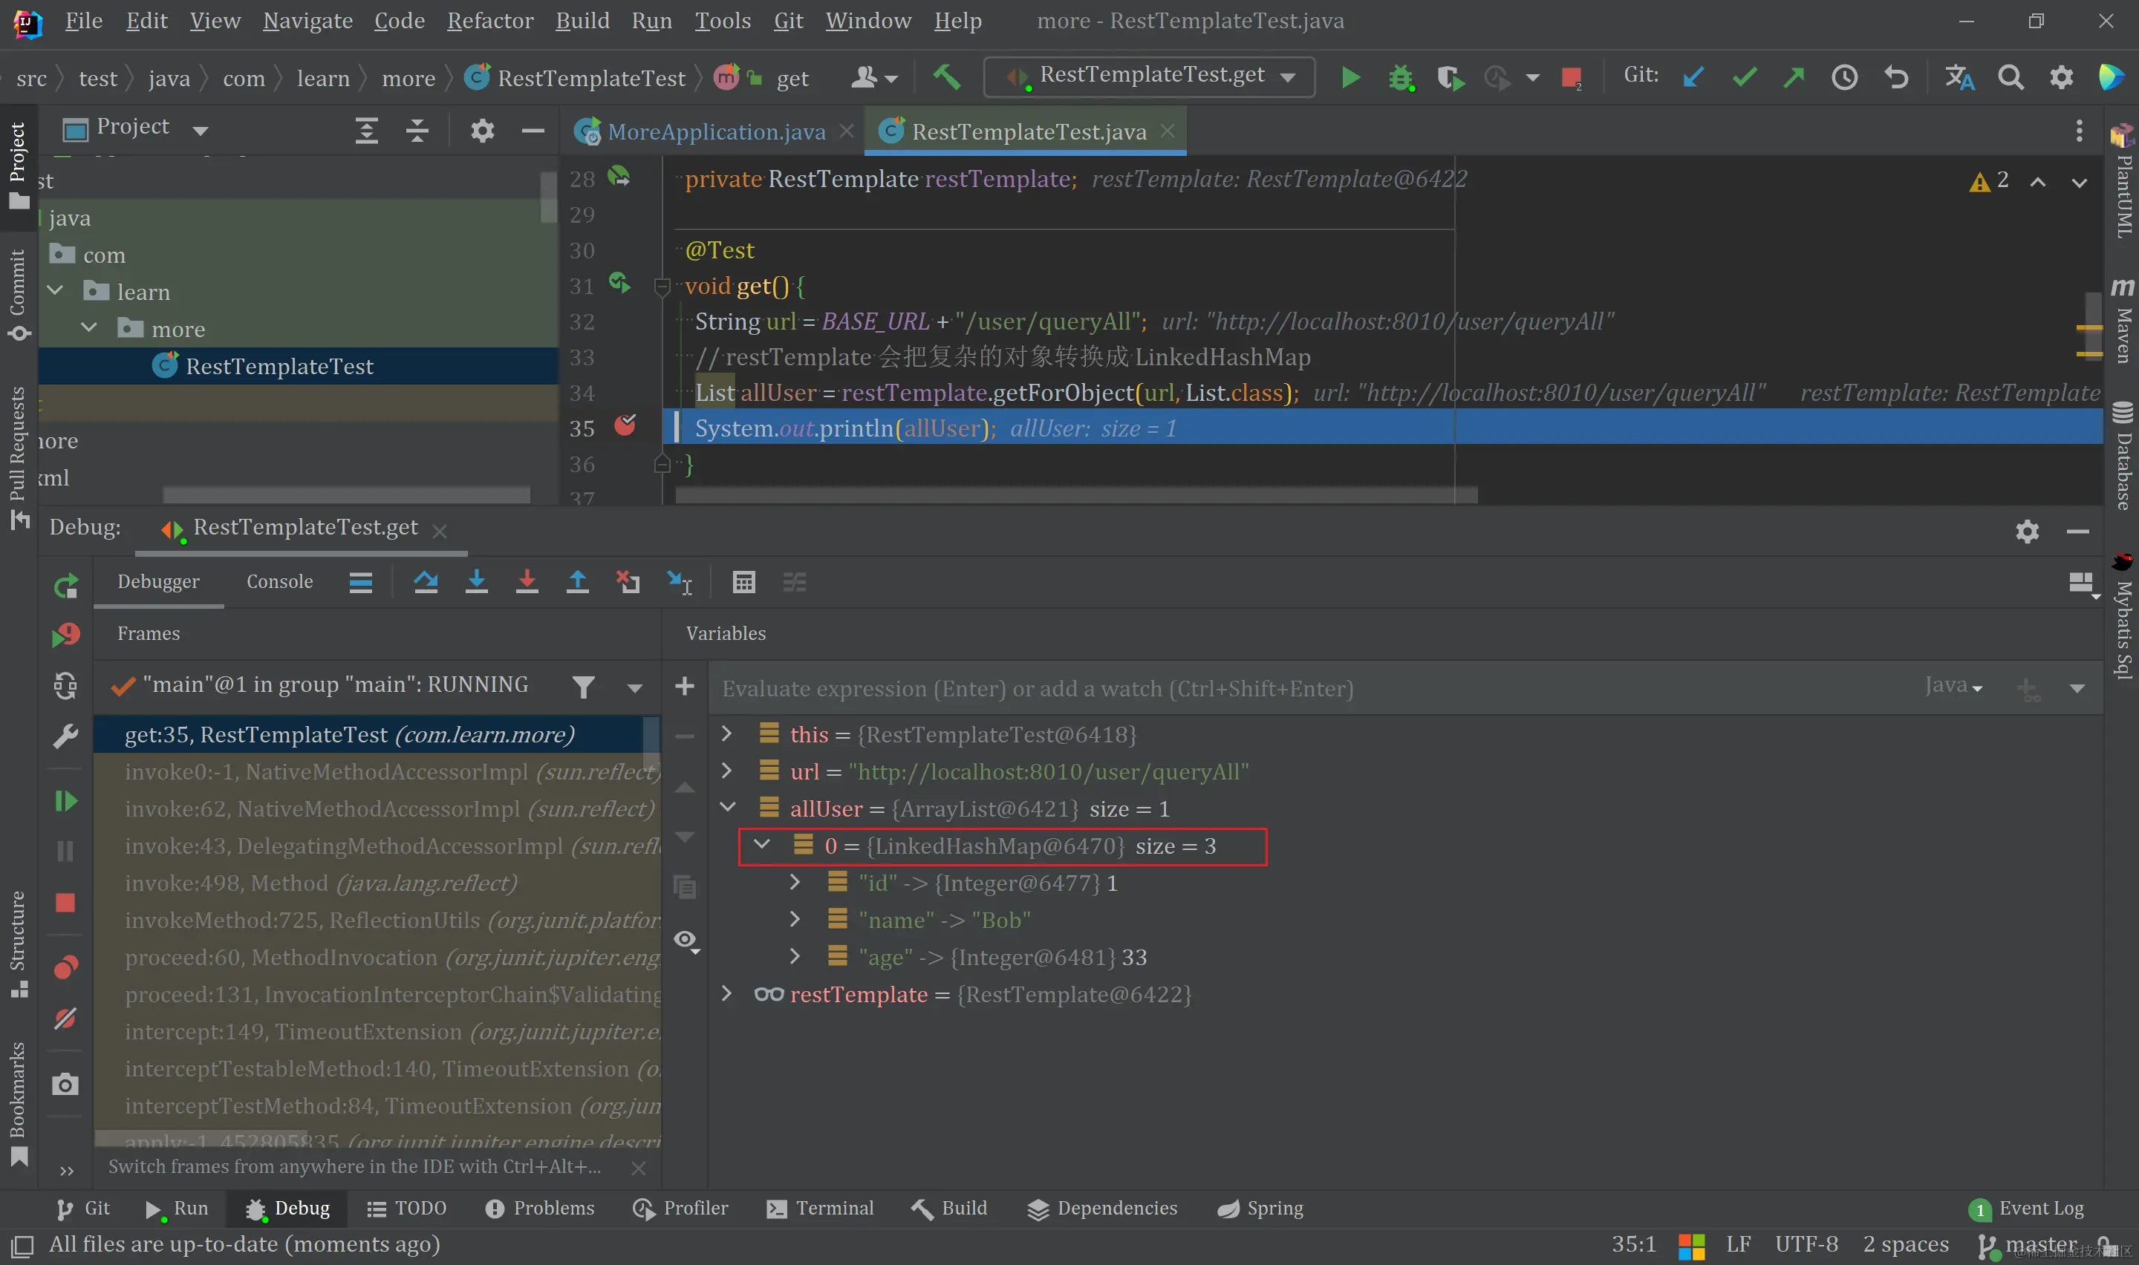The width and height of the screenshot is (2139, 1265).
Task: Toggle Maven tool window on right strip
Action: click(2122, 321)
